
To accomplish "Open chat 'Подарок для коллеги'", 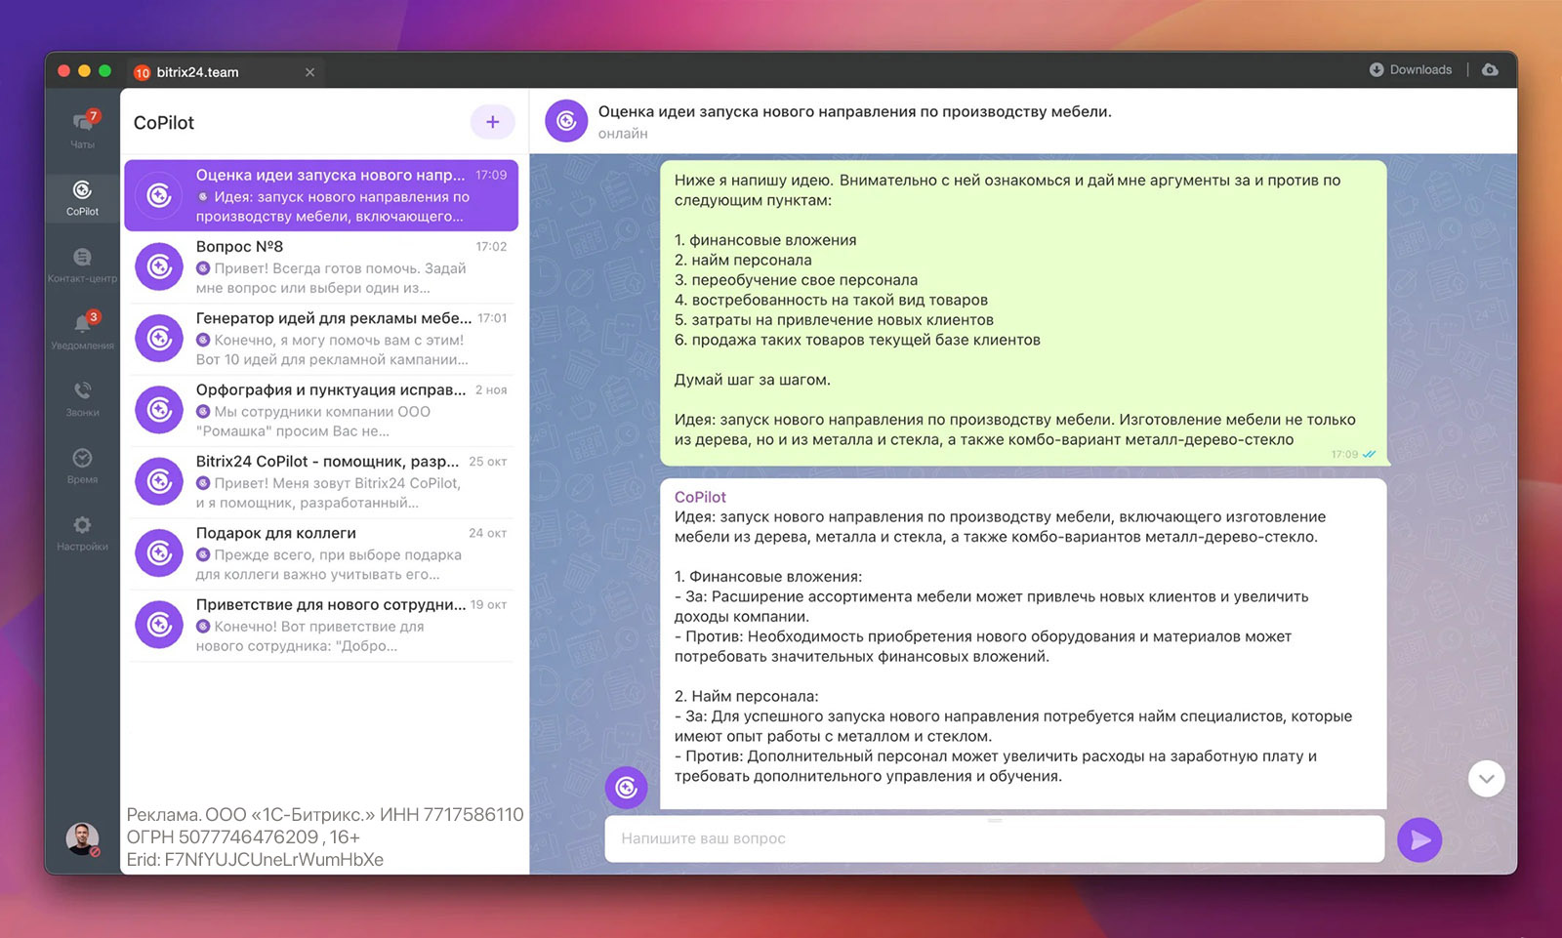I will (321, 553).
